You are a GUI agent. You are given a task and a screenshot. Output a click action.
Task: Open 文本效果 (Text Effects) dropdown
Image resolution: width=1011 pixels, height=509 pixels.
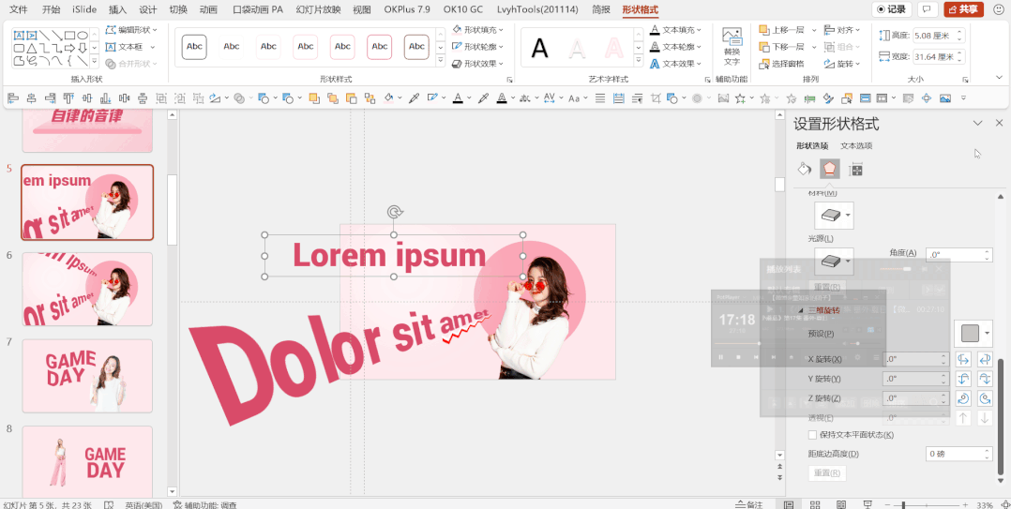676,63
